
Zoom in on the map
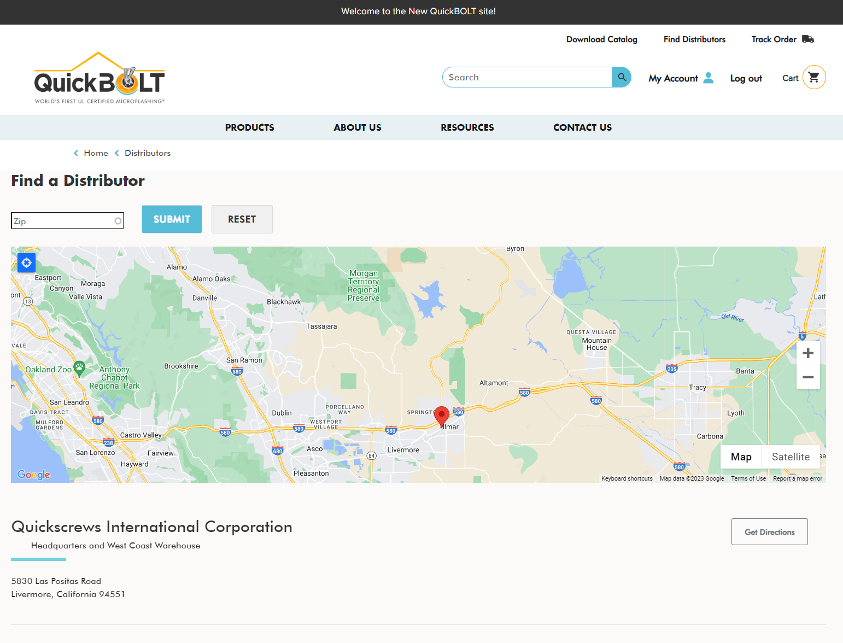[808, 353]
